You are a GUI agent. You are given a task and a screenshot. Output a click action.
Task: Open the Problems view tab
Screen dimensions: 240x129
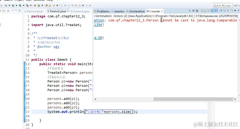[x=102, y=11]
